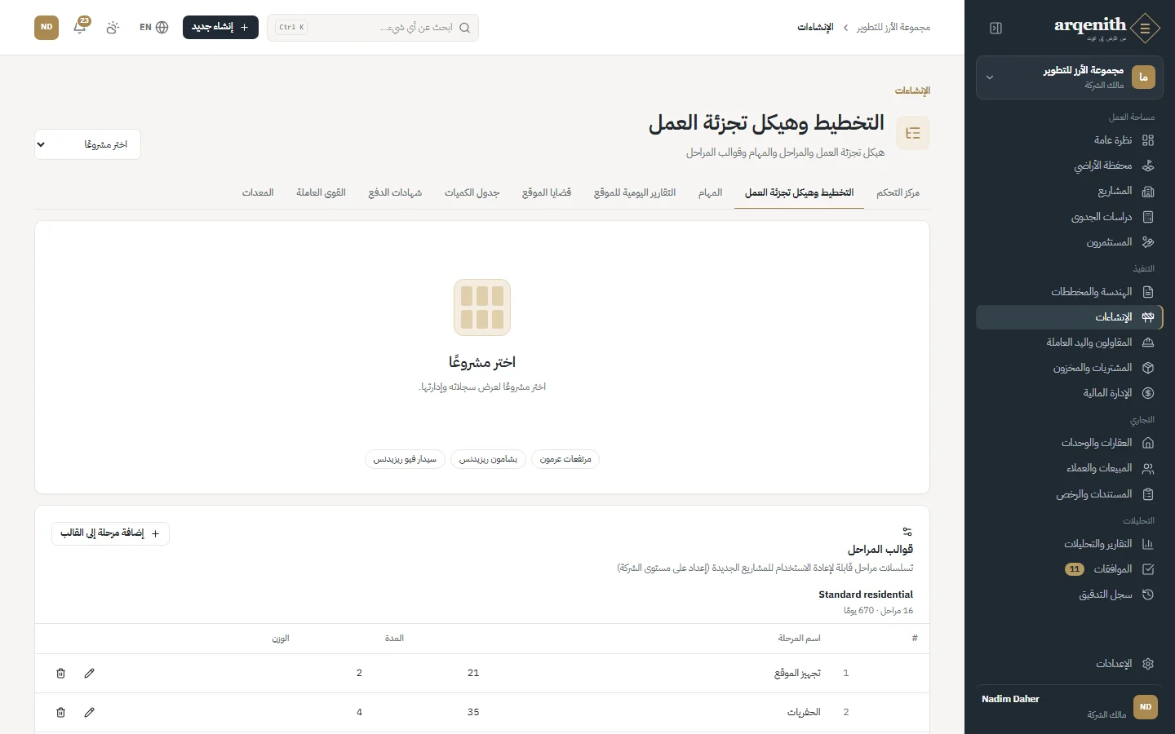Click إضافة مرحلة إلى القالب button
This screenshot has height=734, width=1175.
click(110, 533)
